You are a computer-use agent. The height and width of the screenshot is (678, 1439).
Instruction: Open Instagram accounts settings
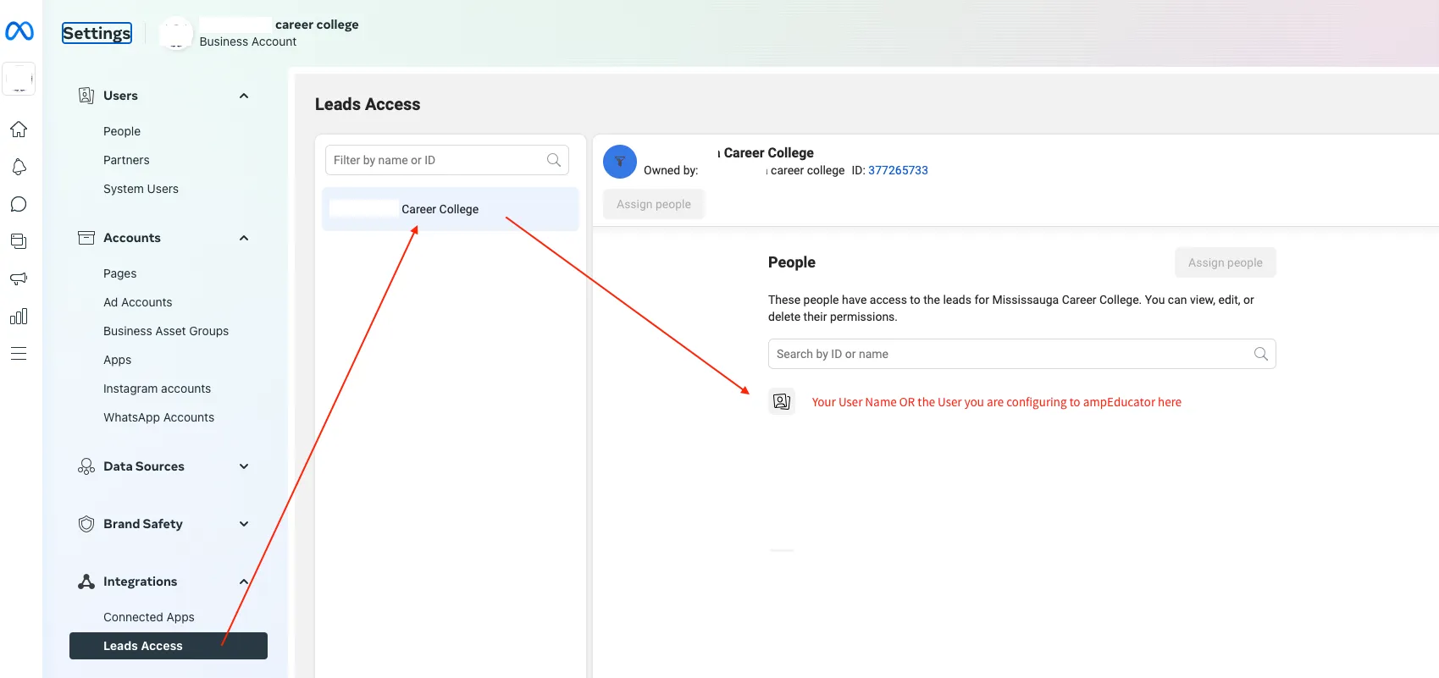click(157, 389)
